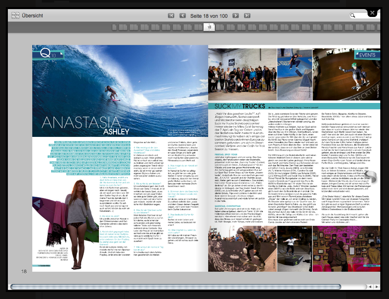Click the skater group photo

coord(243,74)
